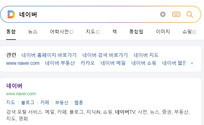Image resolution: width=204 pixels, height=125 pixels.
Task: Click the magnifier search icon
Action: tap(190, 14)
